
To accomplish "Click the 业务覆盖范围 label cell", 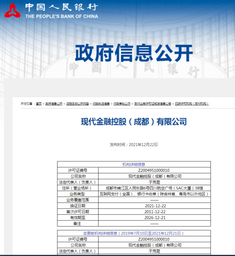I will pos(78,200).
